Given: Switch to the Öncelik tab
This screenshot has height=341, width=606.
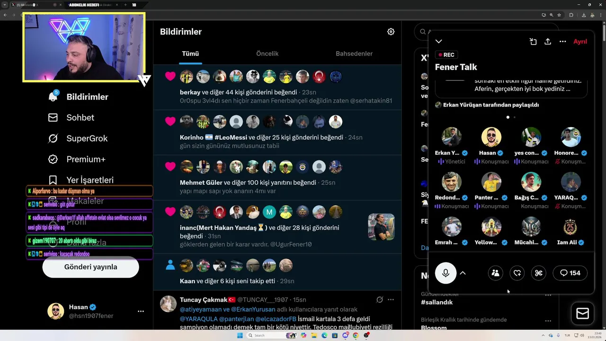Looking at the screenshot, I should 267,54.
